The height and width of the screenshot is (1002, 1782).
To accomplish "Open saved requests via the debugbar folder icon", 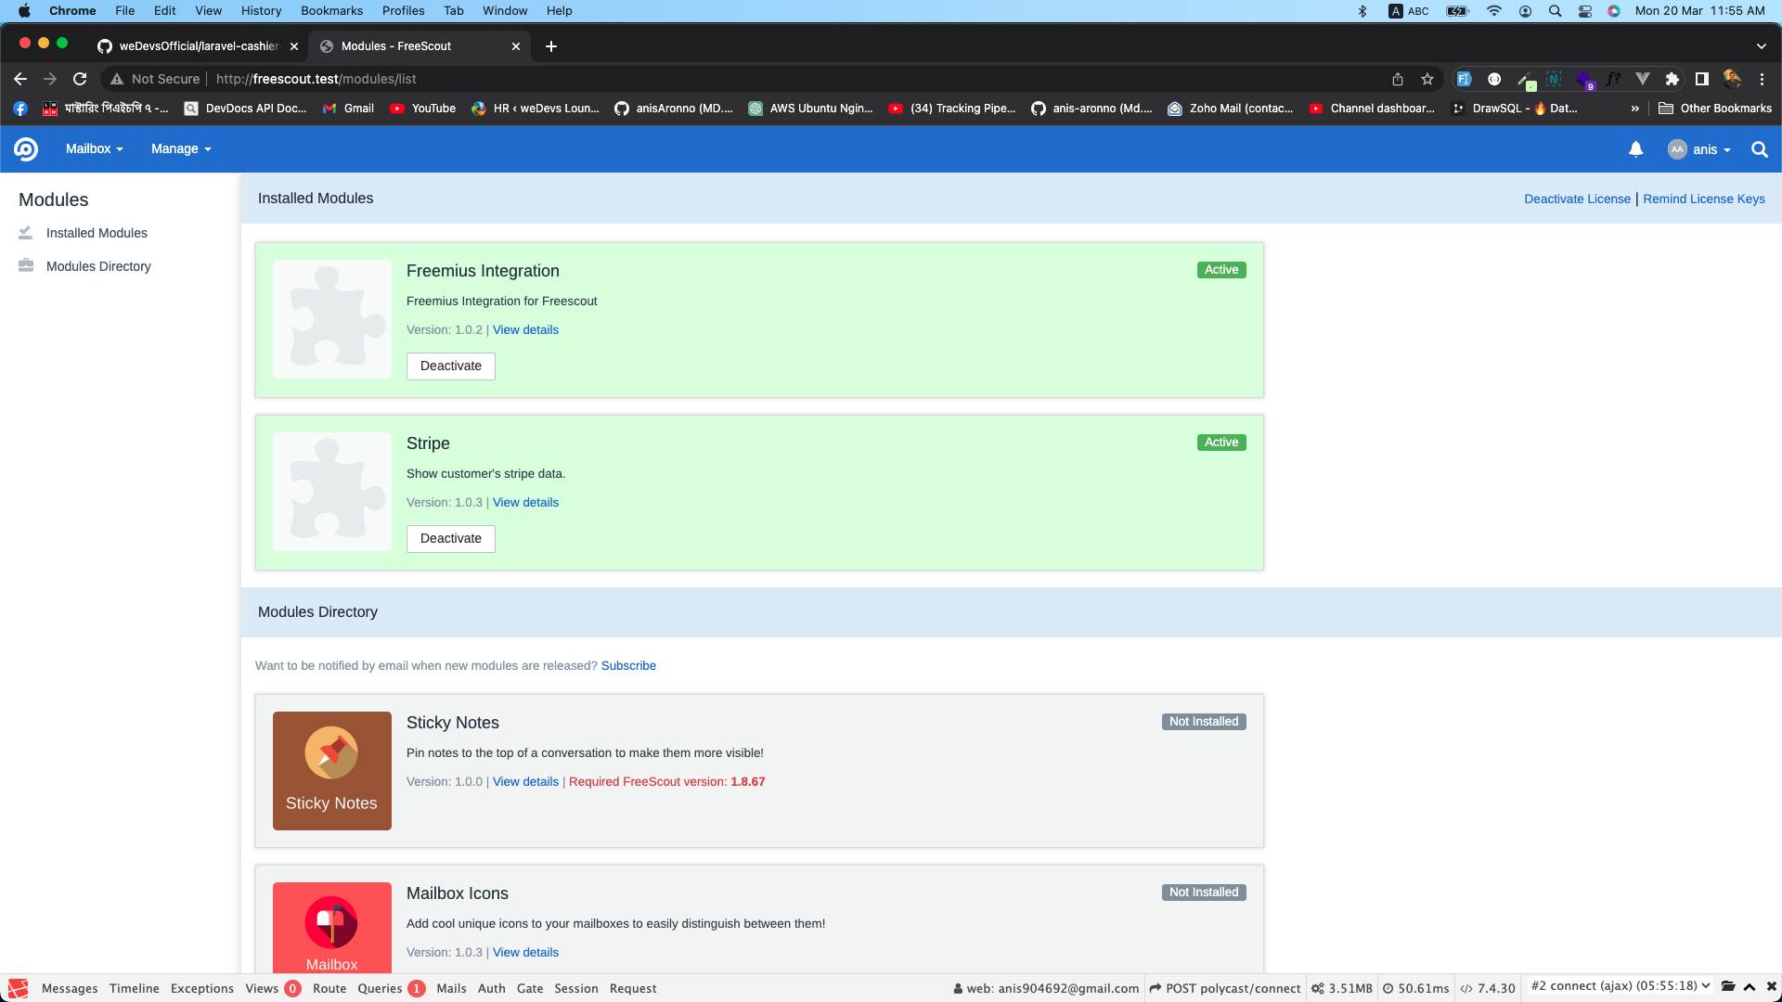I will click(1728, 988).
